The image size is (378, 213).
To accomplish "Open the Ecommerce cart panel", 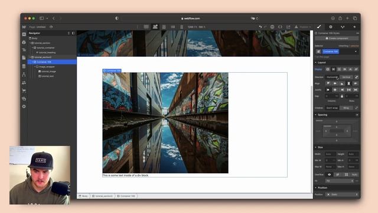I will (24, 91).
